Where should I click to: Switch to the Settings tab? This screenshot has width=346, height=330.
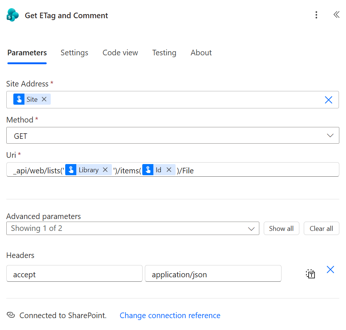pyautogui.click(x=74, y=53)
